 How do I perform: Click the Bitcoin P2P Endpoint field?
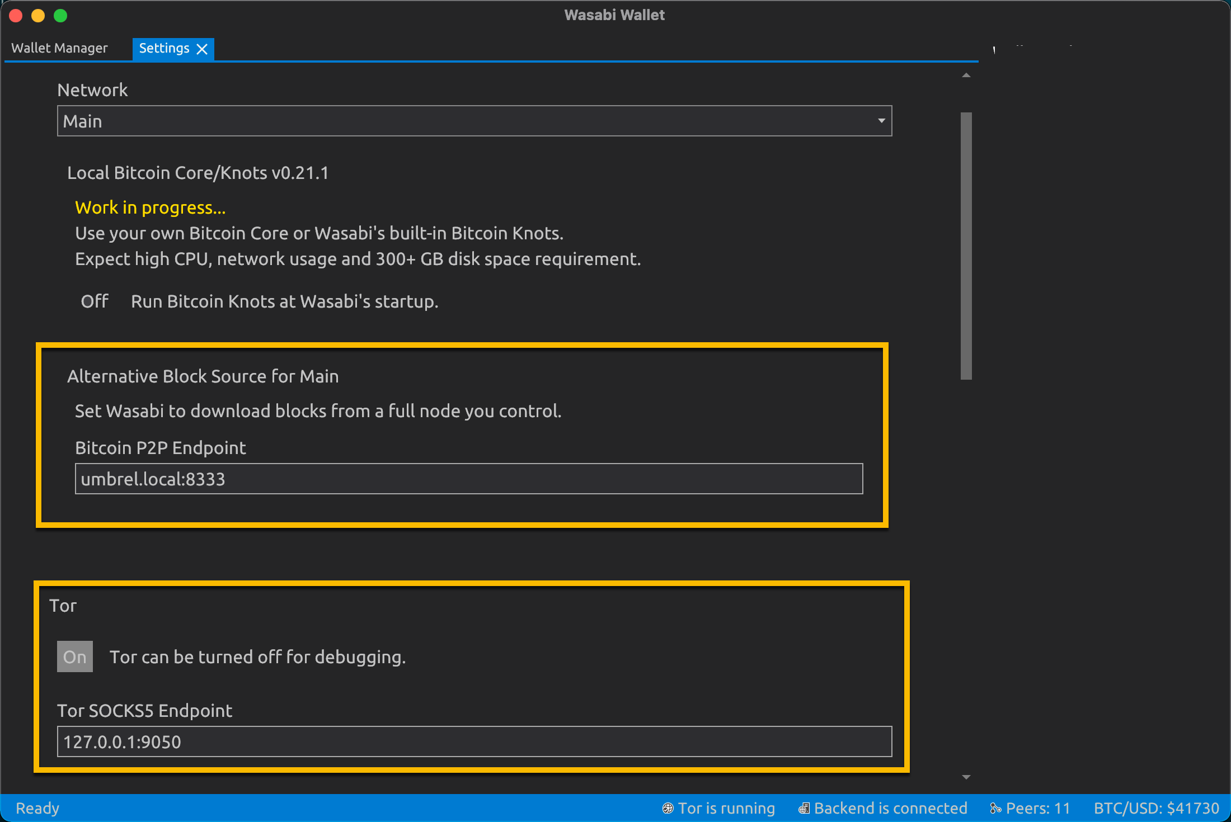point(469,479)
